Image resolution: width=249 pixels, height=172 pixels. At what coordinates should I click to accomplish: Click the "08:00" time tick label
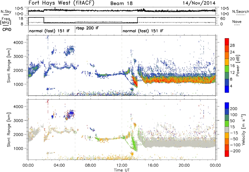point(91,165)
